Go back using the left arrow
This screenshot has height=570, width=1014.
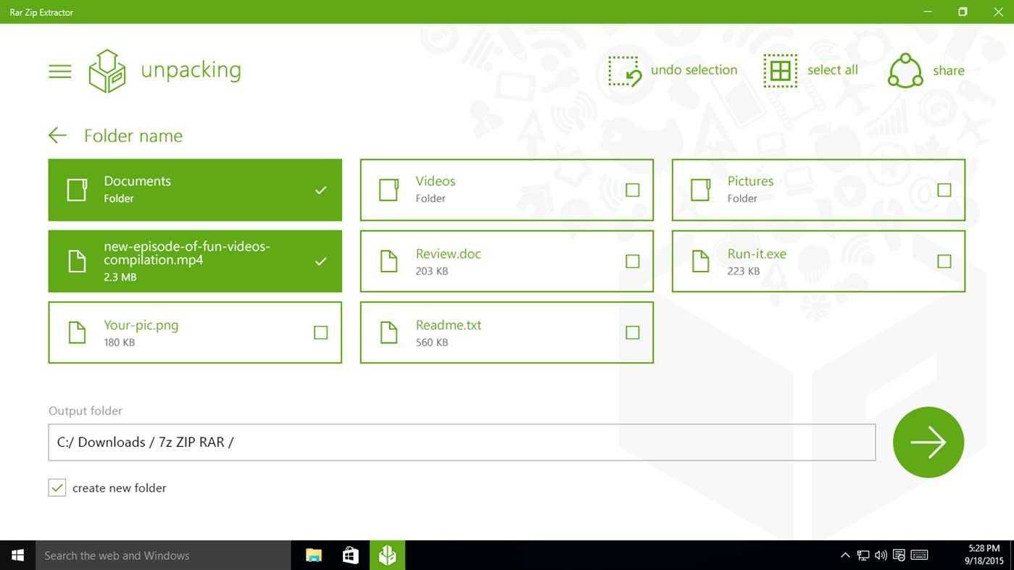(x=57, y=135)
